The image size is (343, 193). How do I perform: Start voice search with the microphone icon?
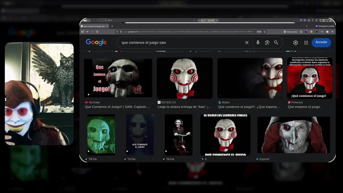point(258,43)
